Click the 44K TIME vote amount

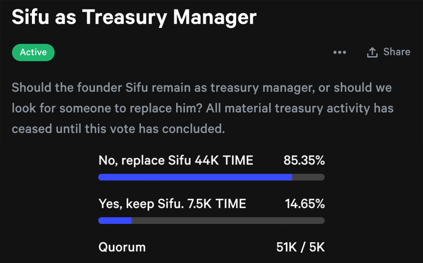[x=224, y=160]
